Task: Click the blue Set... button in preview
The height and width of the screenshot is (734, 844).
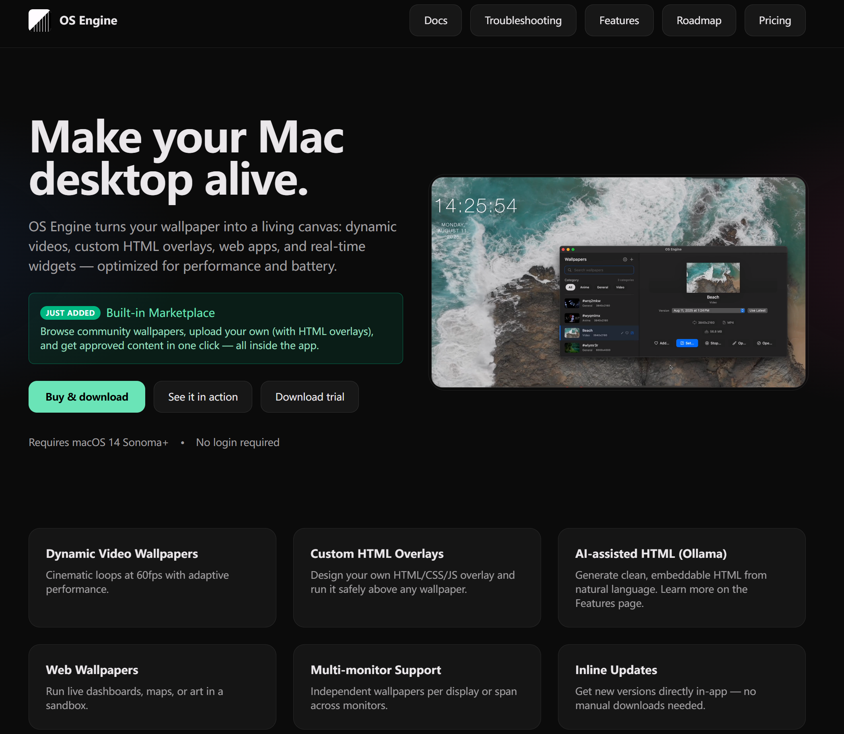Action: 687,343
